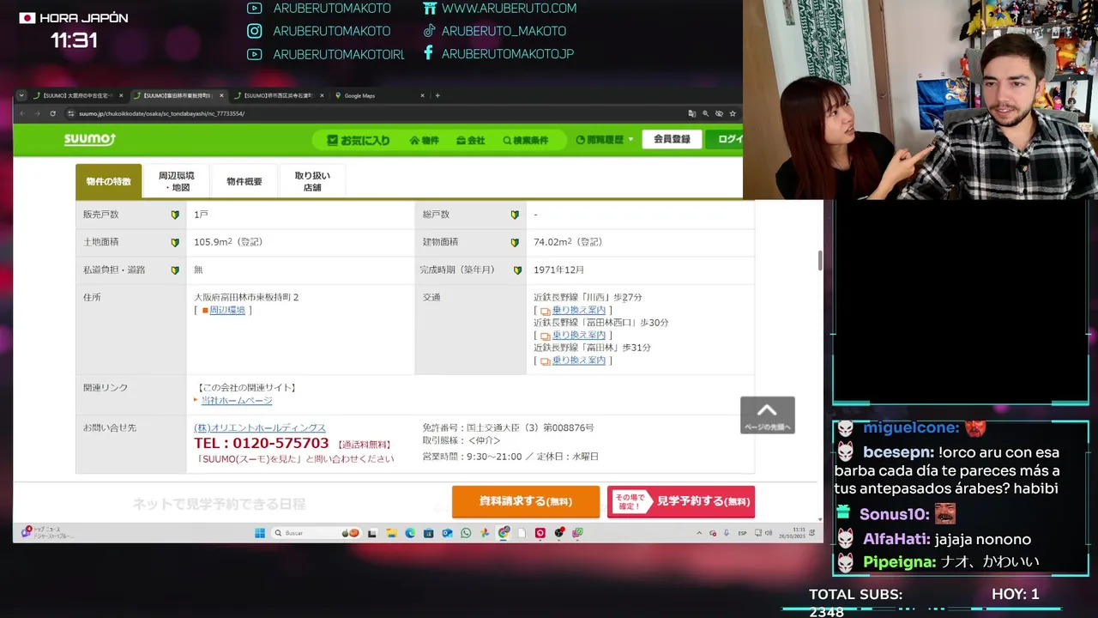Click beginner help icon beside 完成時期(築年月)
Image resolution: width=1098 pixels, height=618 pixels.
517,270
